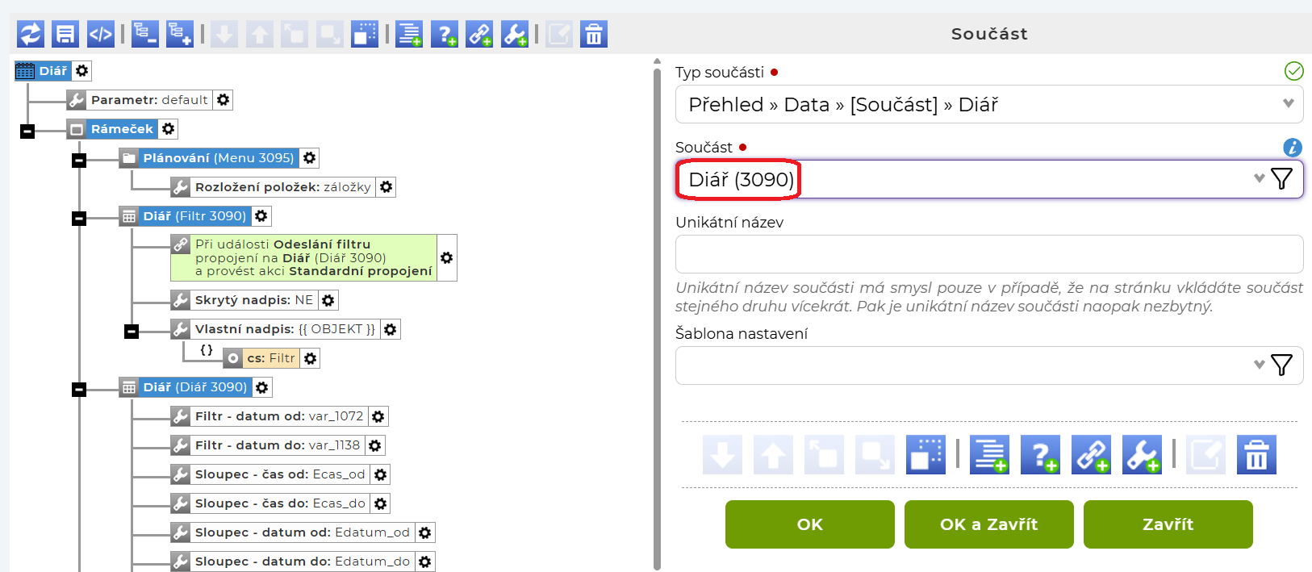Click the Zavřít button
The width and height of the screenshot is (1312, 572).
coord(1168,524)
